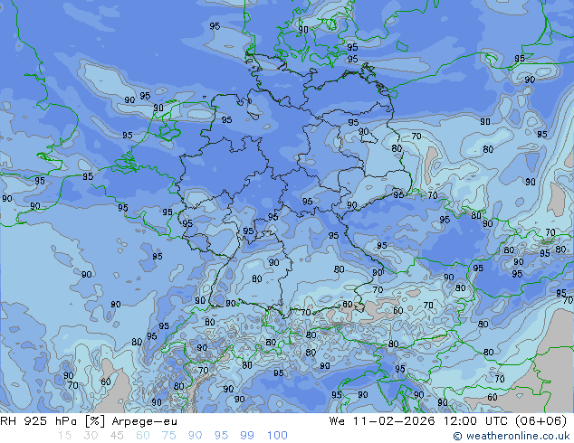574x443 pixels.
Task: Click legend scale value "45" below the title
Action: 117,436
